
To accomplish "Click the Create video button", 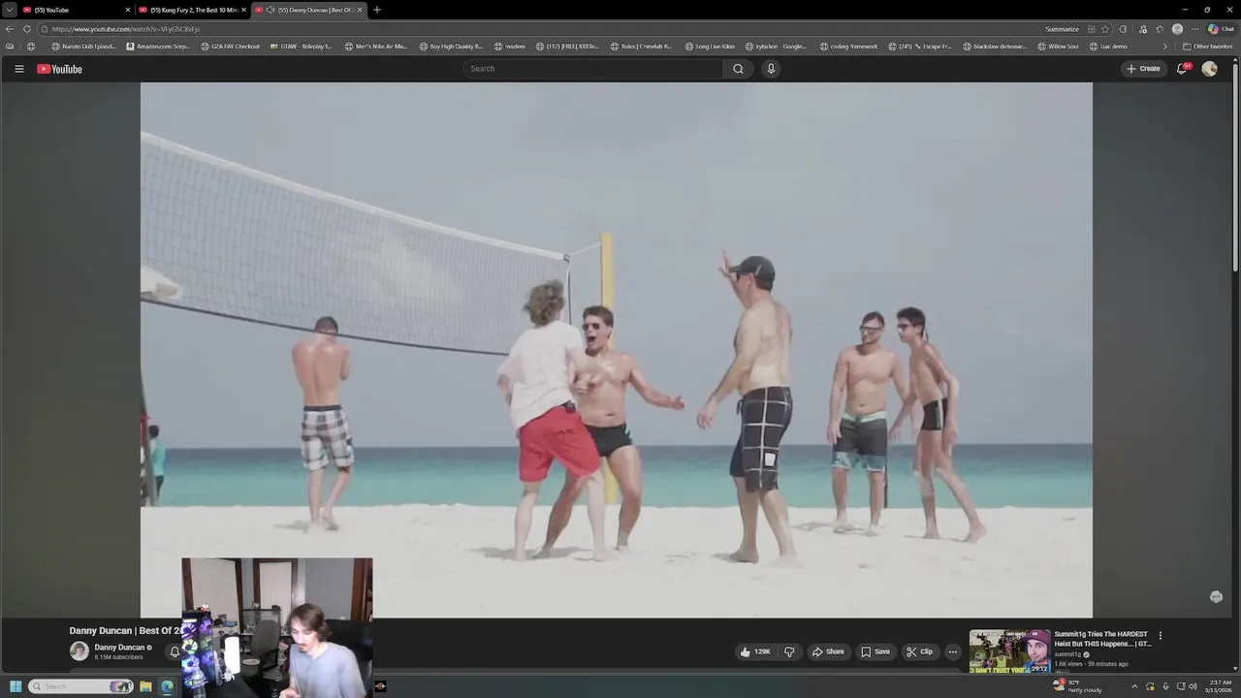I will 1143,69.
